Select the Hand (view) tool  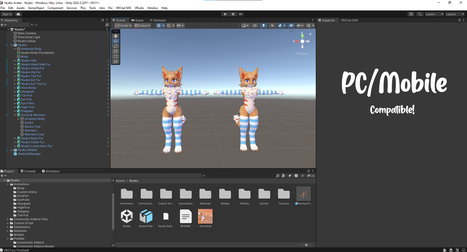(x=116, y=36)
